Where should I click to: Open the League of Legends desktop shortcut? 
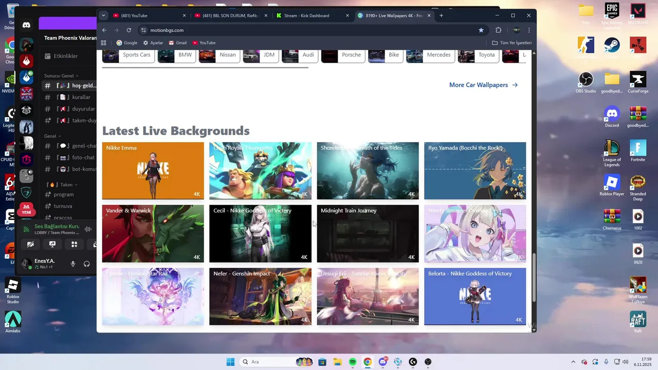[x=612, y=153]
